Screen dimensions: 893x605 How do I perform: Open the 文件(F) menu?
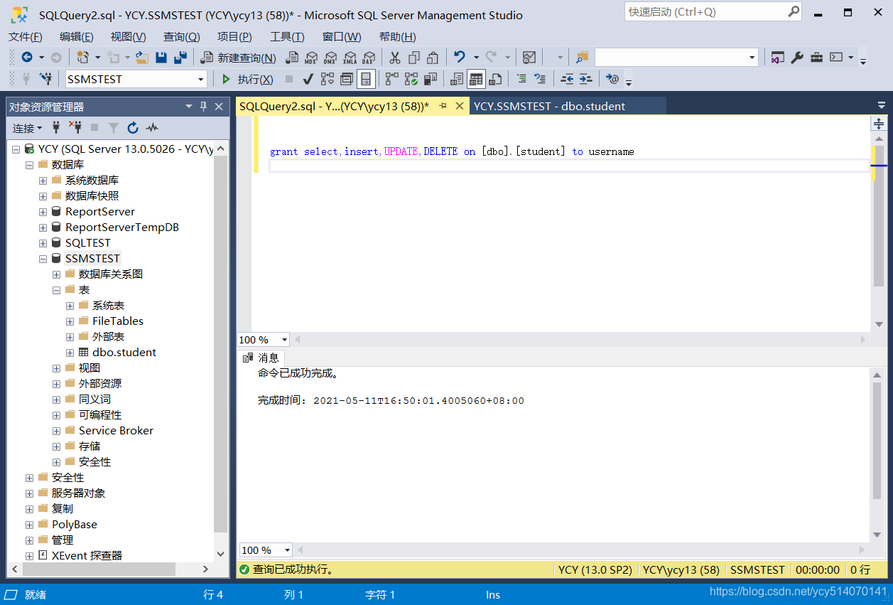[26, 37]
